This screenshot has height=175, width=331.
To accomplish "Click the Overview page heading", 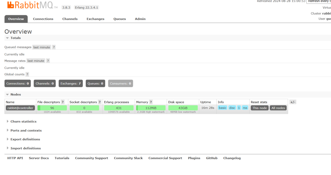I will (x=18, y=32).
